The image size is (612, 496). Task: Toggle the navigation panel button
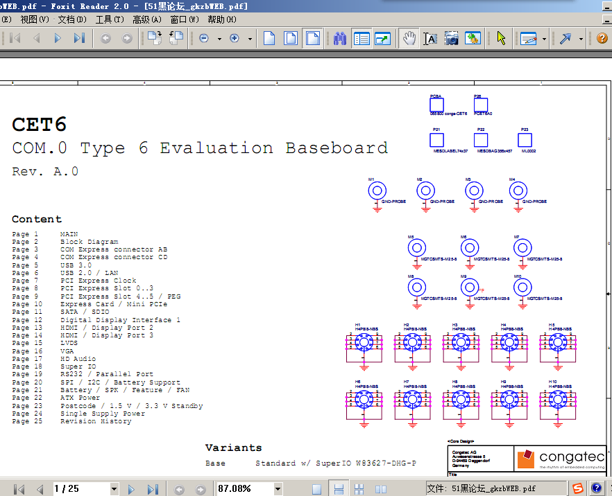click(362, 38)
